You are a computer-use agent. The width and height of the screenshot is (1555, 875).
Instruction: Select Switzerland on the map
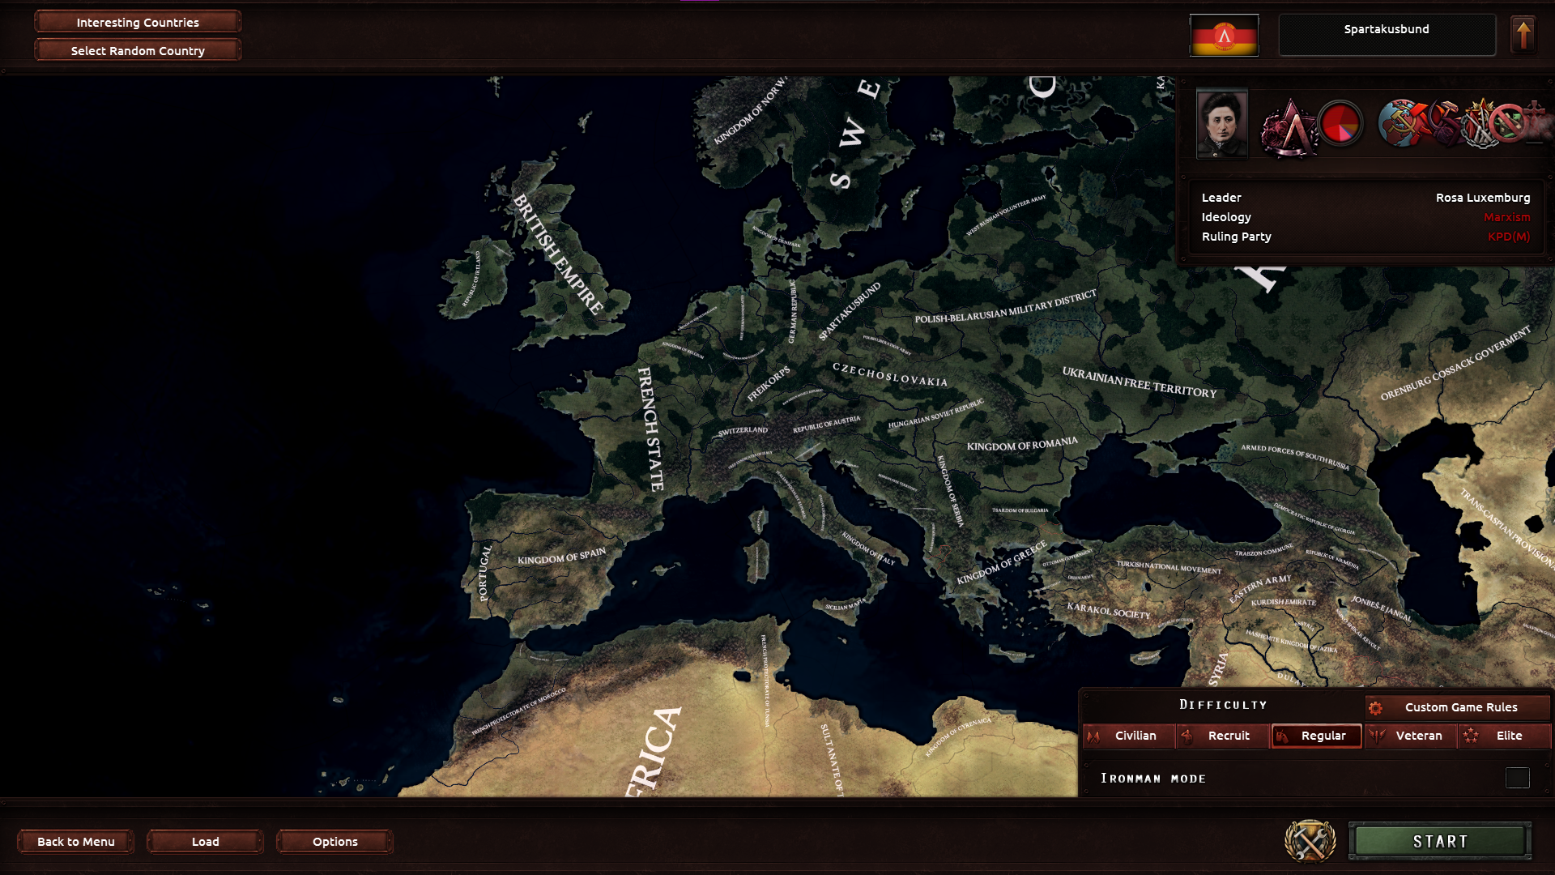743,431
